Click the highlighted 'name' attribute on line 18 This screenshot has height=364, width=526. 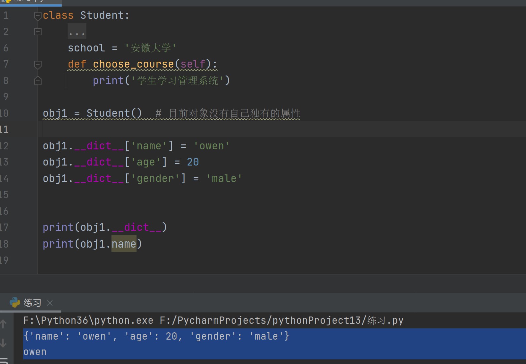124,244
